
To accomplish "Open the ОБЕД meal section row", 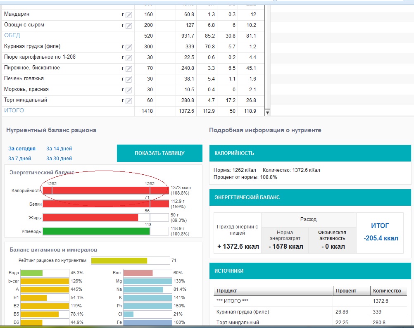I will [x=12, y=36].
